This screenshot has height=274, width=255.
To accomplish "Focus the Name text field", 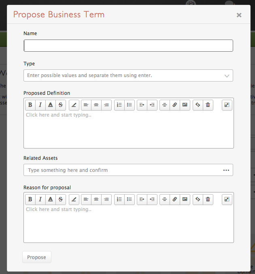I will [128, 46].
